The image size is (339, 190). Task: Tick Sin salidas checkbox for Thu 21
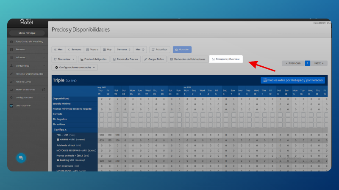[102, 125]
